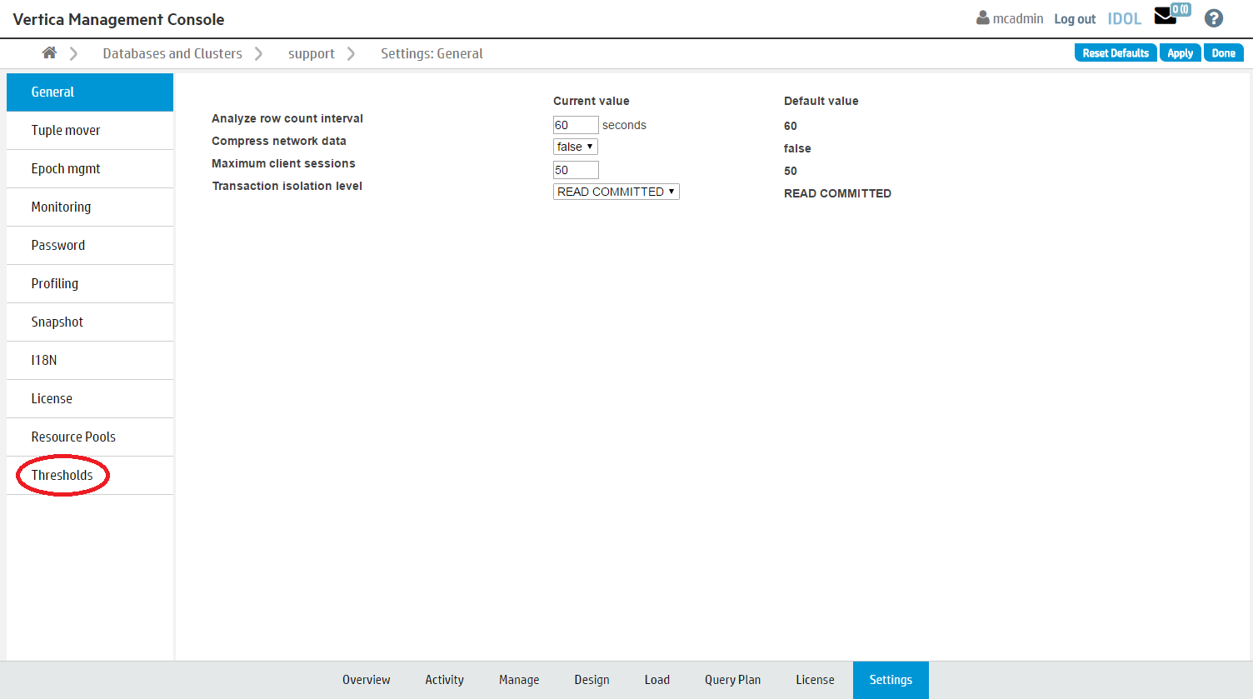Edit Maximum client sessions field
Viewport: 1253px width, 699px height.
click(x=576, y=170)
